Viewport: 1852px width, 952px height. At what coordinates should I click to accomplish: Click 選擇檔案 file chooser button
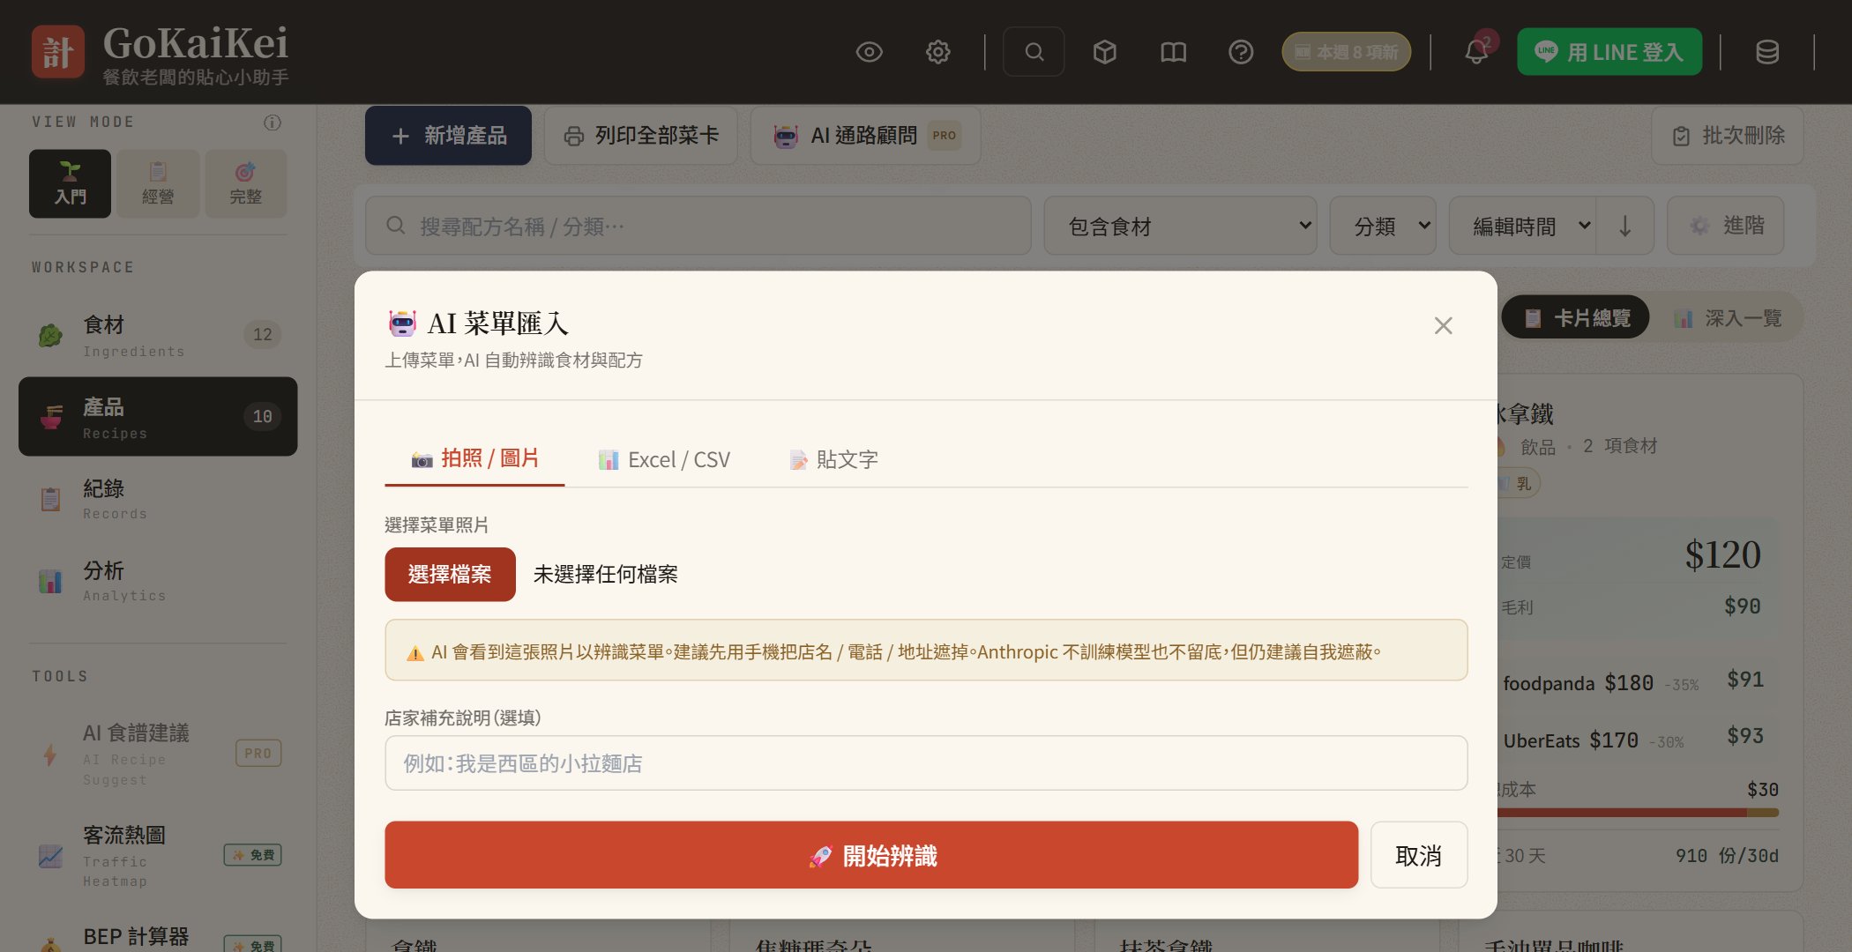coord(450,574)
